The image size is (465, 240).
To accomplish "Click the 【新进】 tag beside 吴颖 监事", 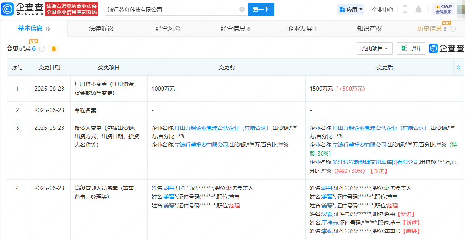I will click(405, 214).
